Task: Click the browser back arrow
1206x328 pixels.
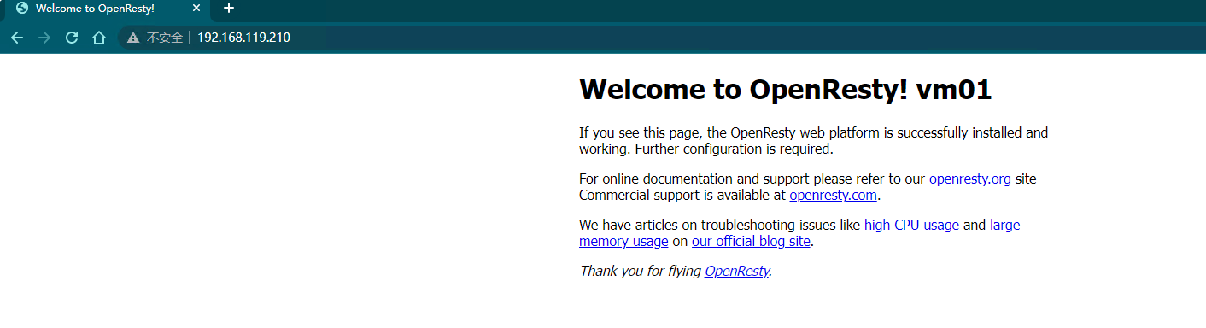Action: pos(17,38)
